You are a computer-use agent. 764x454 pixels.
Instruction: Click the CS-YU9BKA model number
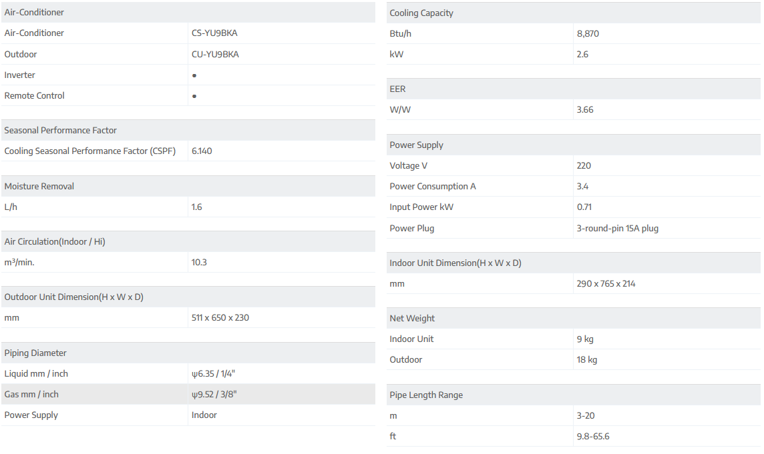pos(214,33)
